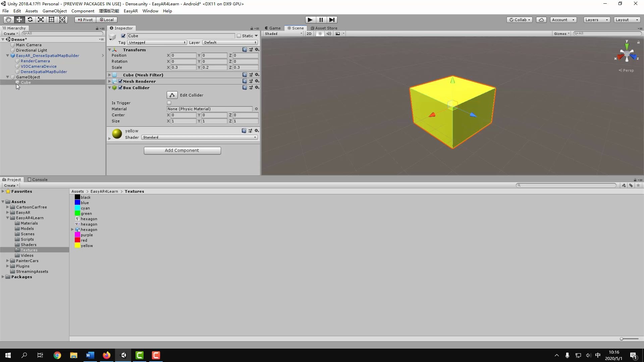Switch to the Console tab
Screen dimensions: 644x362
[x=38, y=180]
